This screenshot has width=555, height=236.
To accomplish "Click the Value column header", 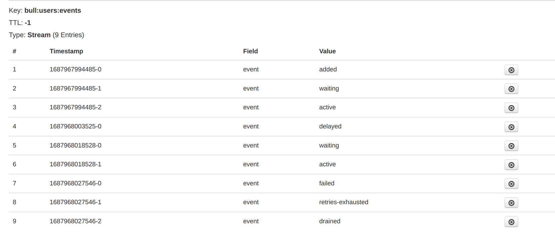I will click(327, 51).
